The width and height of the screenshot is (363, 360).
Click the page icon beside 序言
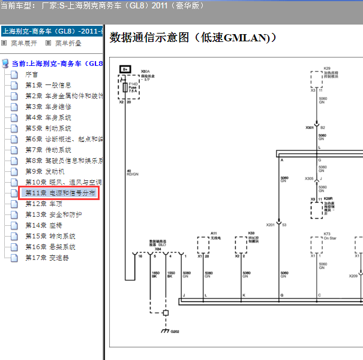point(14,74)
